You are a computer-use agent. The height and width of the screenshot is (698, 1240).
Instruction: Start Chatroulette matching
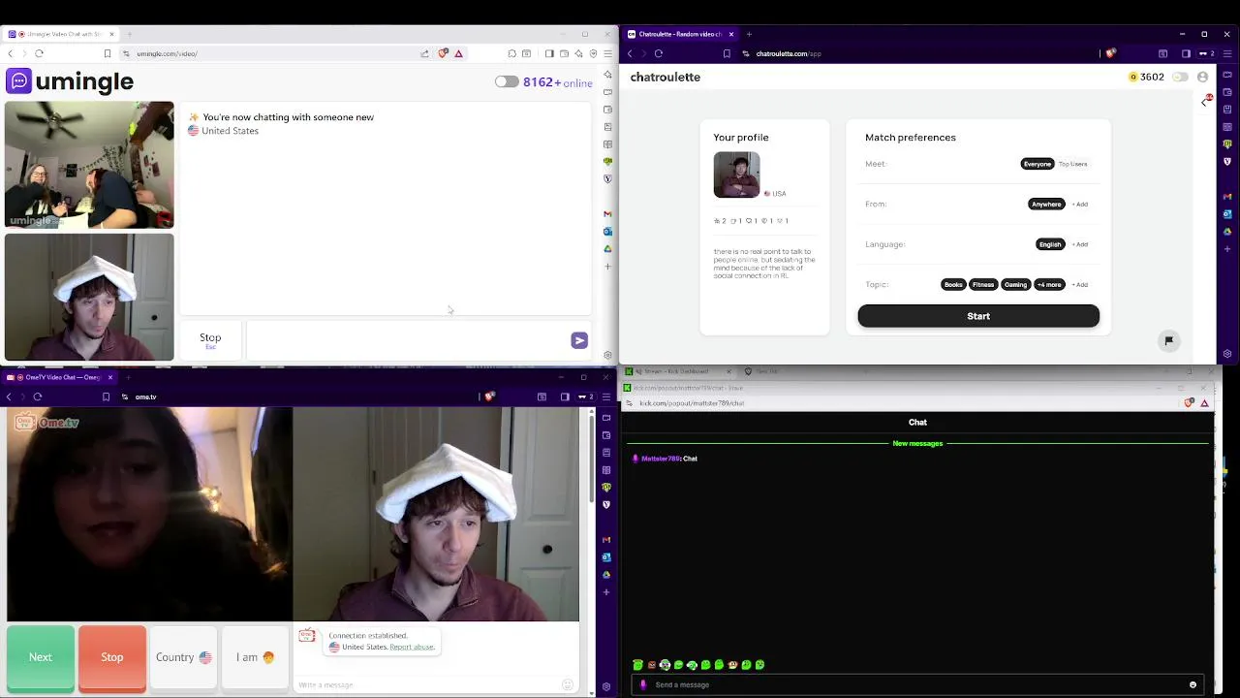(x=978, y=316)
